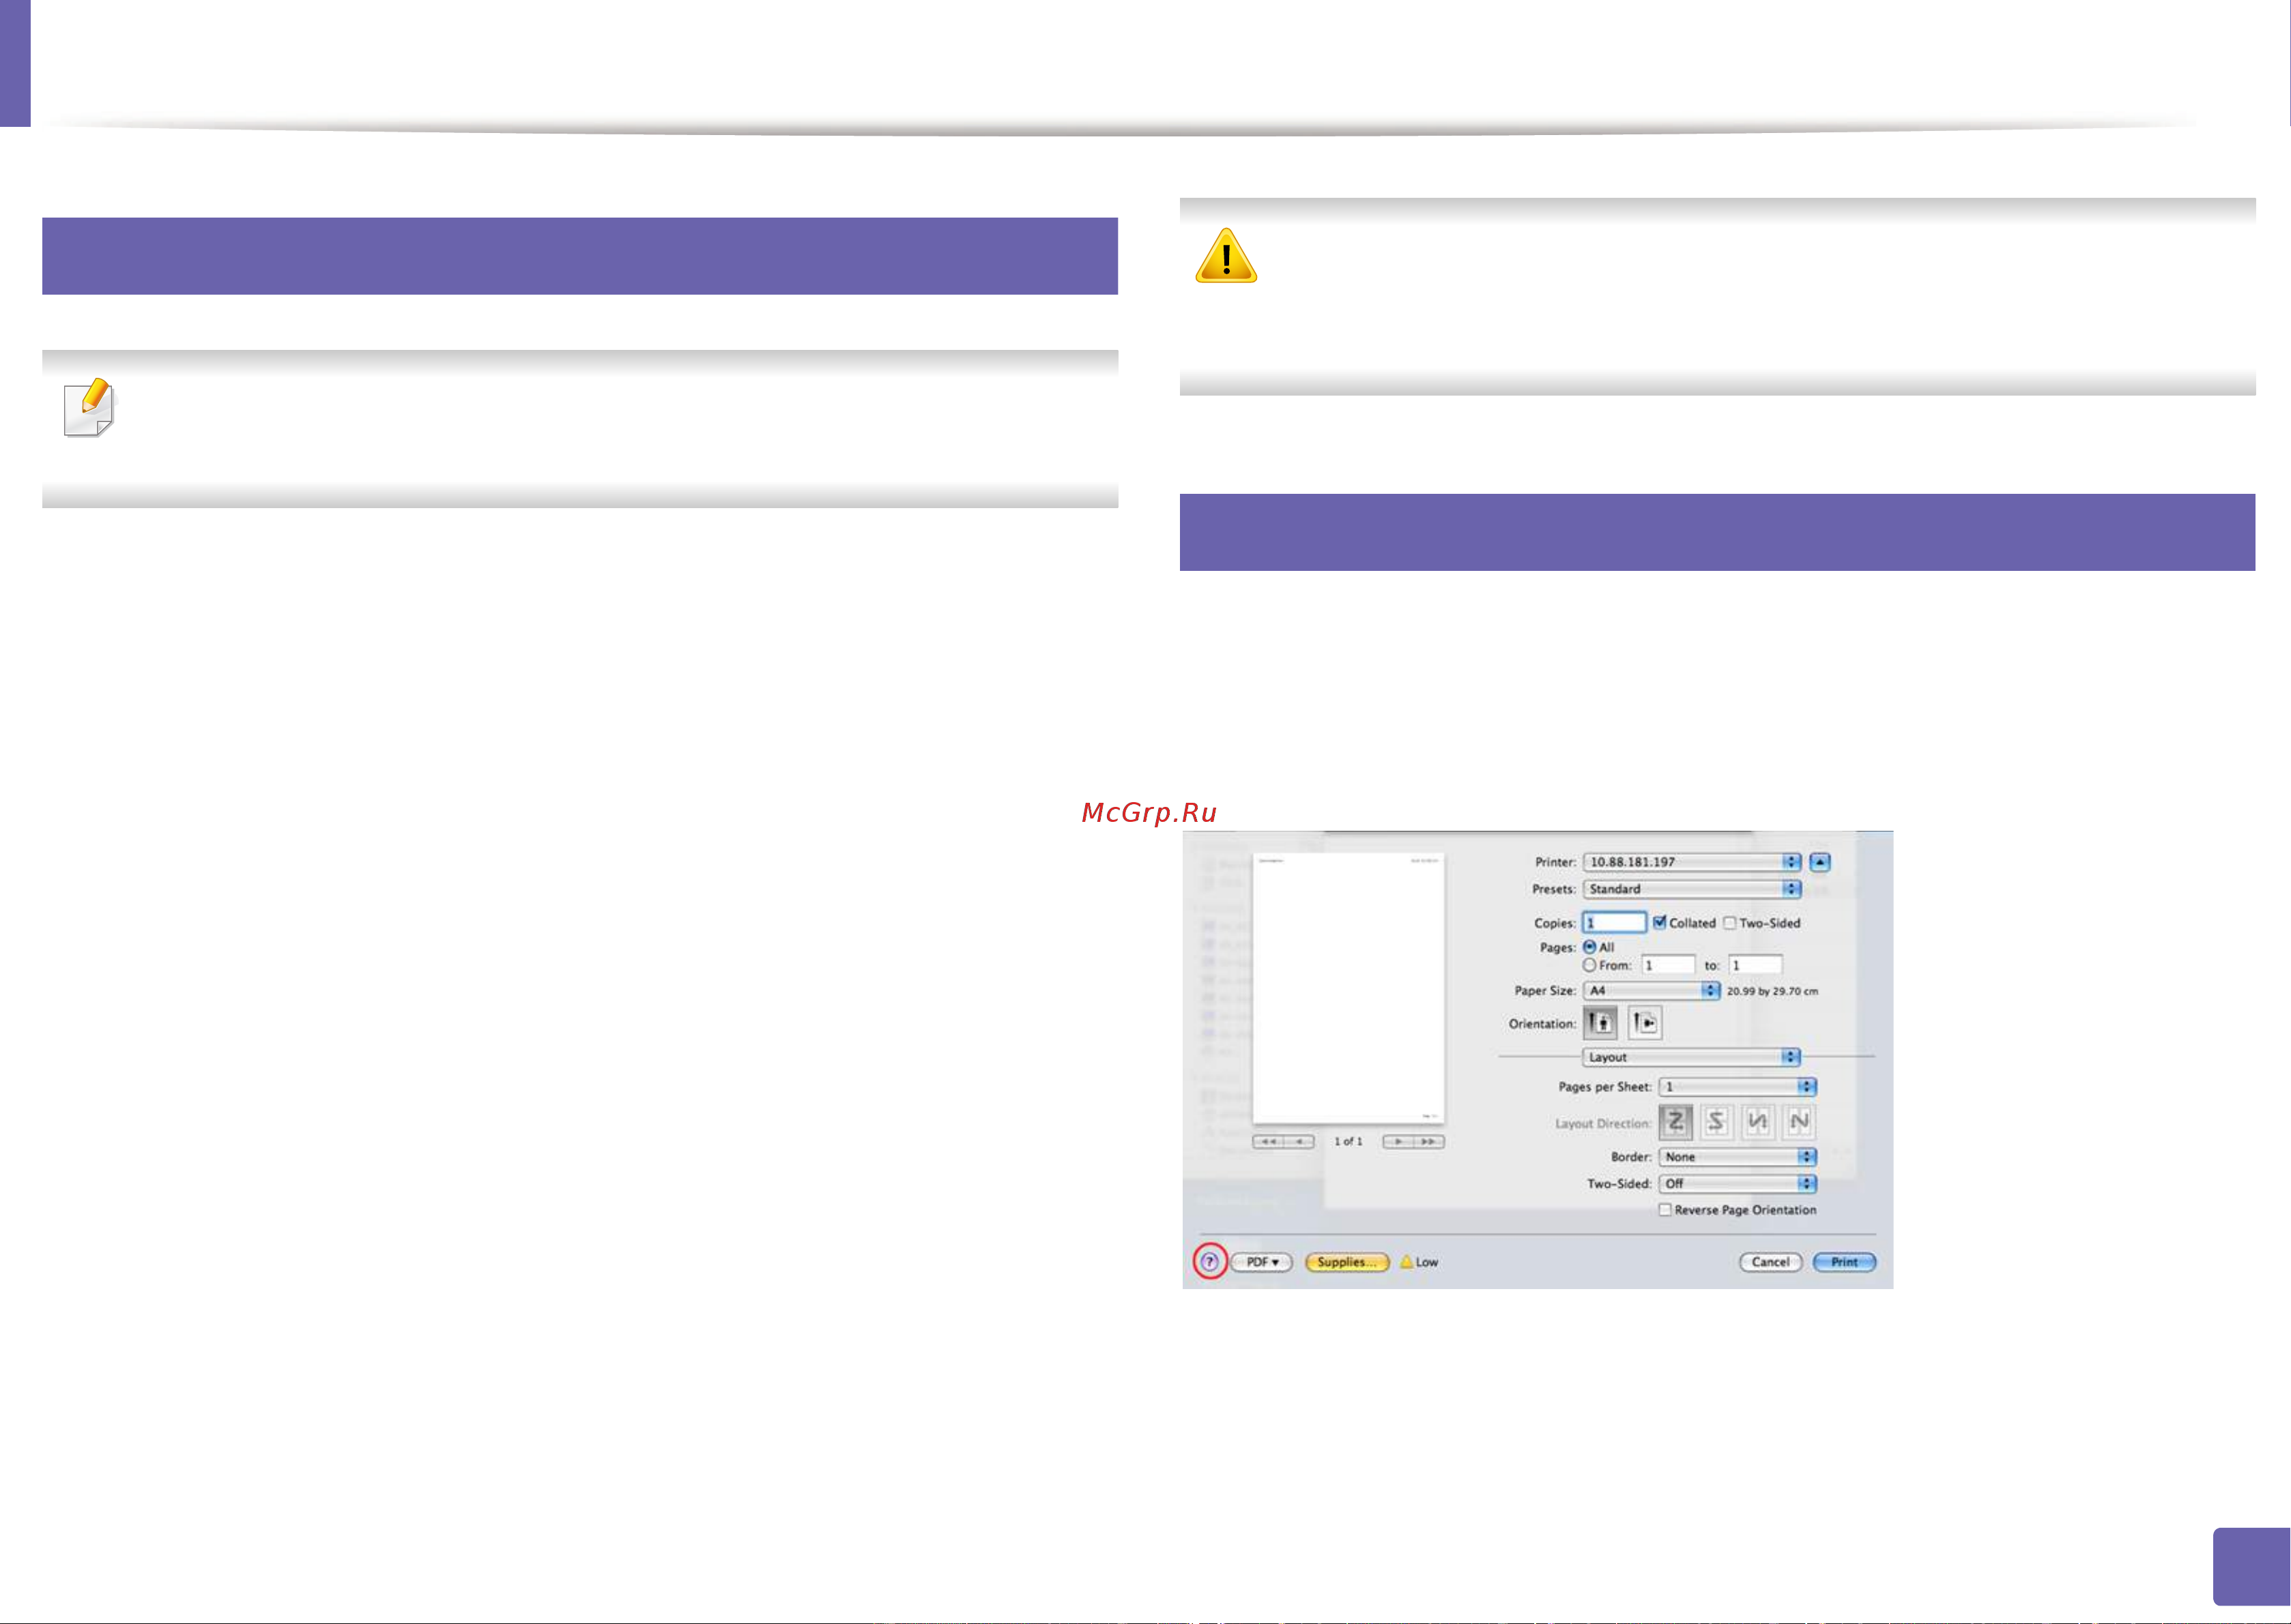Screen dimensions: 2291x1624
Task: Jump to last preview page
Action: pyautogui.click(x=1428, y=1142)
